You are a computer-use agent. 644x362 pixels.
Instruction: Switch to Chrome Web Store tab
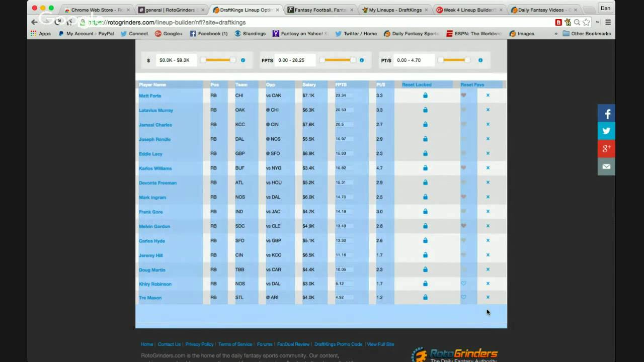tap(97, 10)
